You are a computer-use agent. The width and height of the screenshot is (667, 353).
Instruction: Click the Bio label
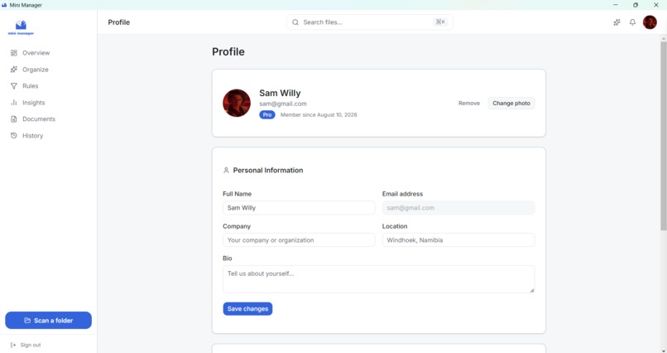click(x=227, y=258)
